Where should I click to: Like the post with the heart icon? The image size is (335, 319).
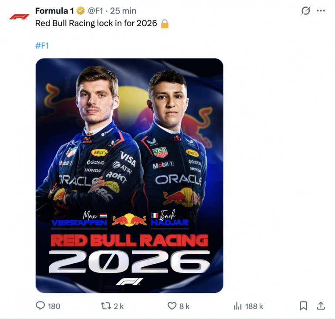[172, 306]
